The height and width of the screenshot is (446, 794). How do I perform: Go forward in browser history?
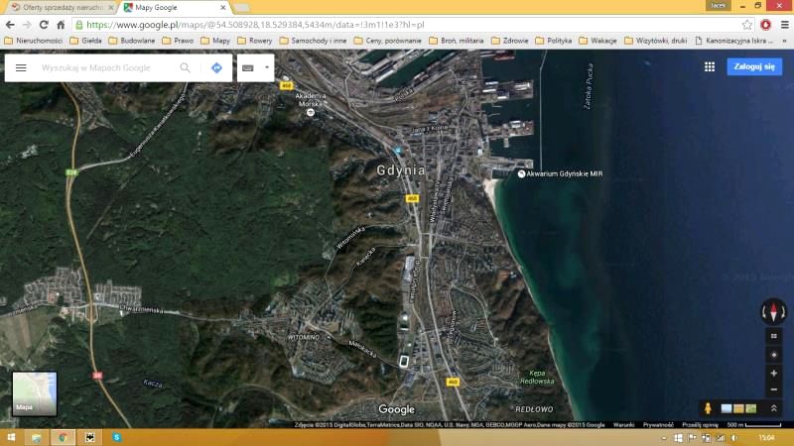27,24
